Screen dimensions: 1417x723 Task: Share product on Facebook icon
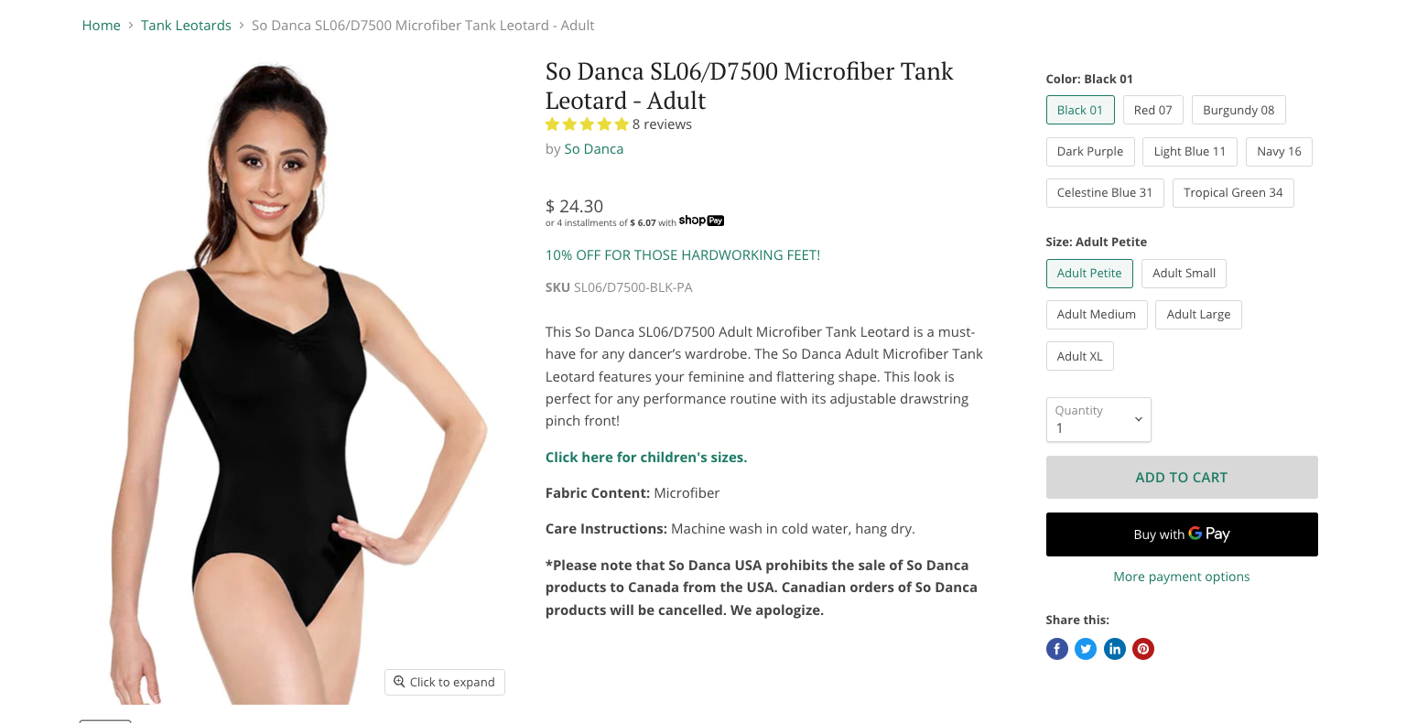[1056, 649]
